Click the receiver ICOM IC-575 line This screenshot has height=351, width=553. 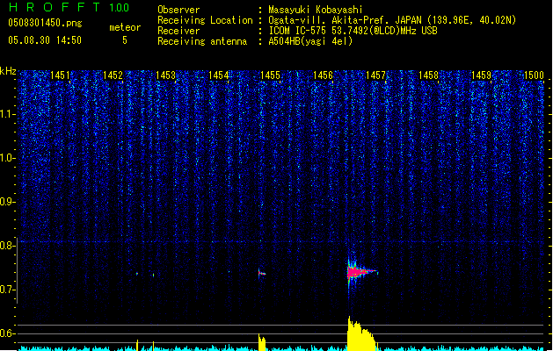click(353, 31)
